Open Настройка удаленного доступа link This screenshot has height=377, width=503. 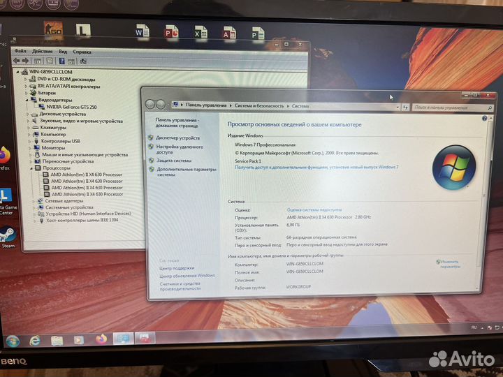click(x=180, y=149)
